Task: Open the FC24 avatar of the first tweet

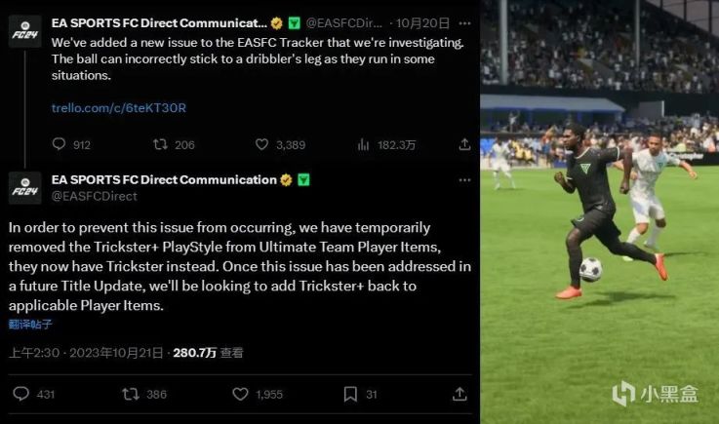Action: click(24, 31)
